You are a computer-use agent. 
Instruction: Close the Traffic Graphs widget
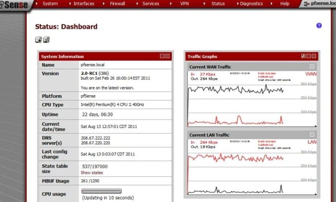click(314, 56)
